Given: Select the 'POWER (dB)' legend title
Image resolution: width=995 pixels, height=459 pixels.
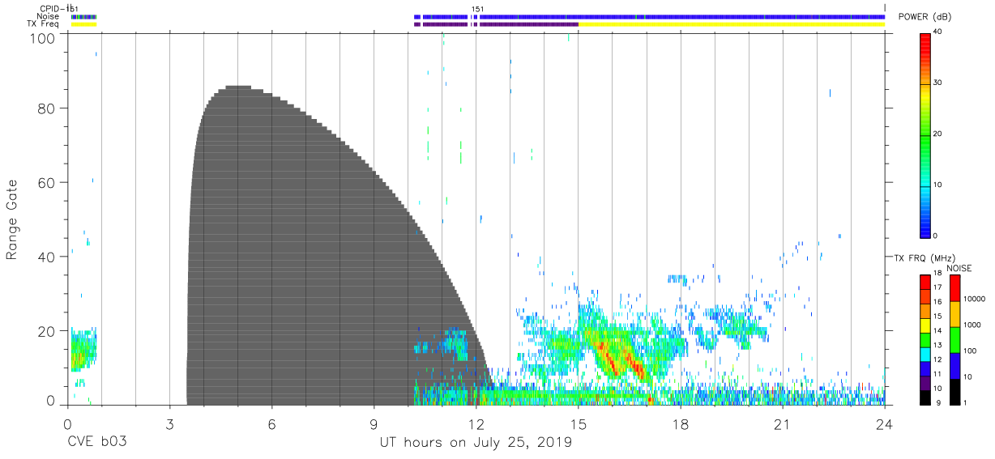Looking at the screenshot, I should coord(925,17).
